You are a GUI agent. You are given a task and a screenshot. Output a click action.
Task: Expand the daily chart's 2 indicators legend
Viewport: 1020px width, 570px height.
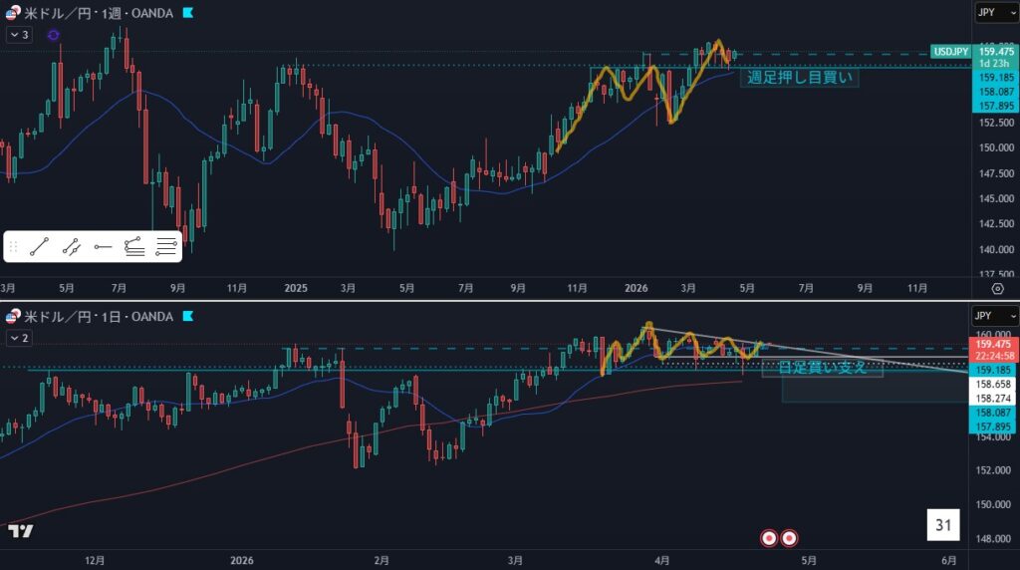(19, 339)
